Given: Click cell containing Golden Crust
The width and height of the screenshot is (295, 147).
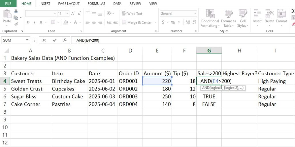Looking at the screenshot, I should click(31, 89).
